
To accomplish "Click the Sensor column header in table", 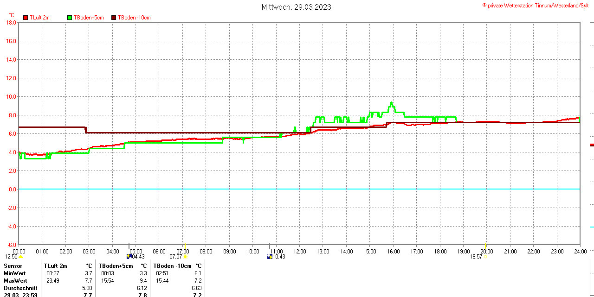I will click(13, 266).
